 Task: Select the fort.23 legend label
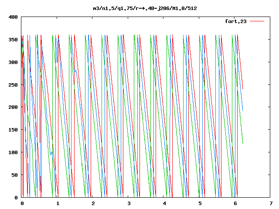tap(235, 21)
